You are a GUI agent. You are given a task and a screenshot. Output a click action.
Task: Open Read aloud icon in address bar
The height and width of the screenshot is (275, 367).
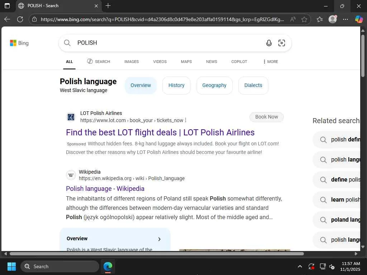(x=293, y=19)
